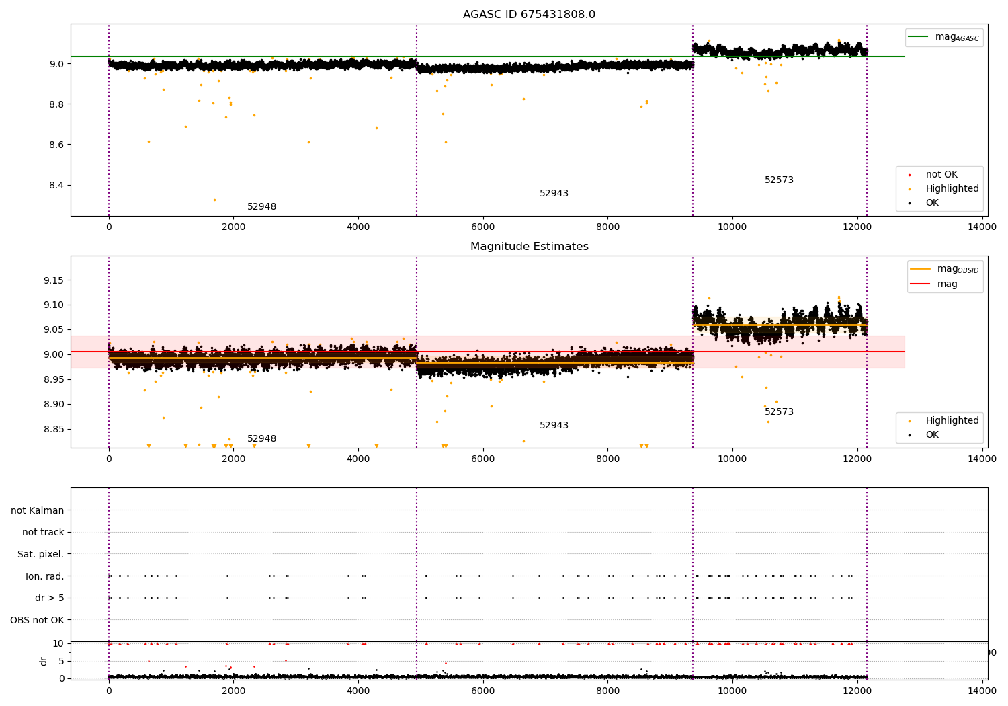This screenshot has height=706, width=1008.
Task: Click the 14000 x-tick under the middle plot
Action: (982, 459)
